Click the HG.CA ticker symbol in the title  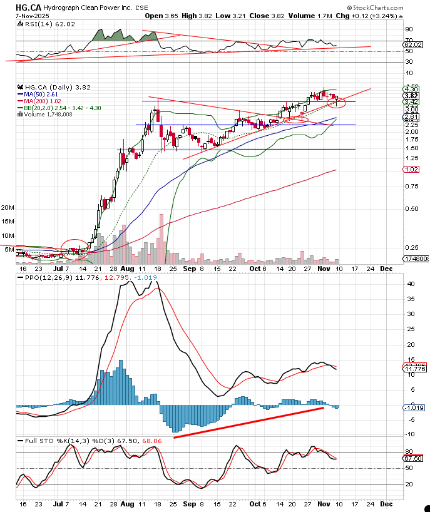28,8
